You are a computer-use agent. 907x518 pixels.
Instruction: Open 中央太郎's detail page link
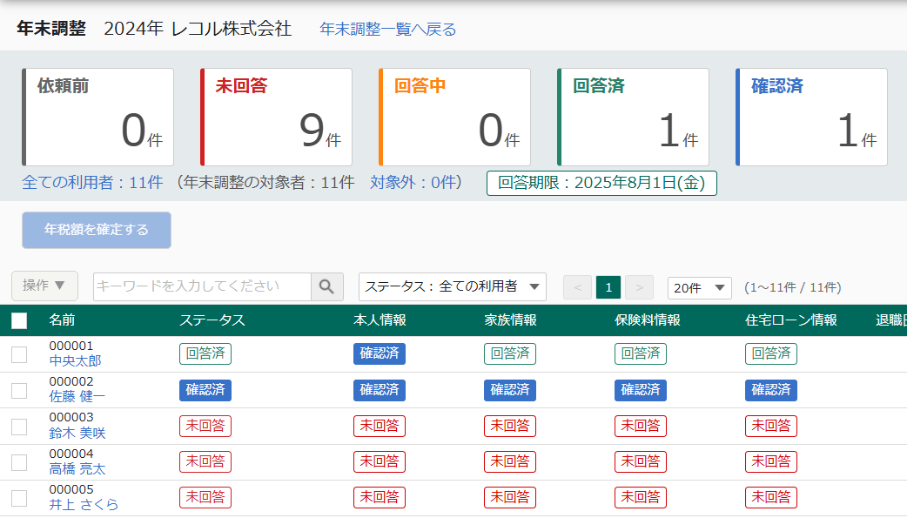click(75, 360)
